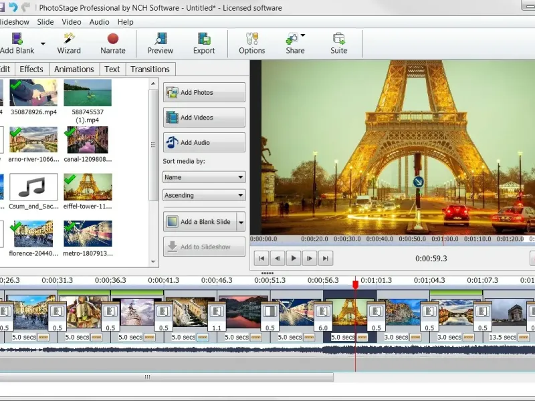Click the Add Audio button

(x=204, y=142)
